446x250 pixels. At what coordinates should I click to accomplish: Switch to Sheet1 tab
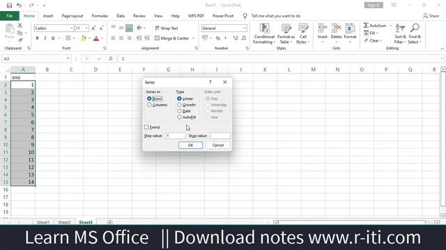pyautogui.click(x=43, y=222)
